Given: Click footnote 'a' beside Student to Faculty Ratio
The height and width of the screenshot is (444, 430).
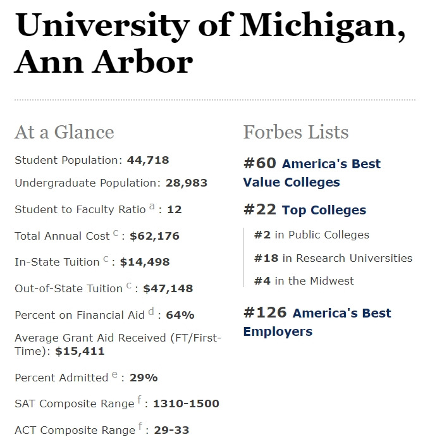Looking at the screenshot, I should click(x=152, y=206).
